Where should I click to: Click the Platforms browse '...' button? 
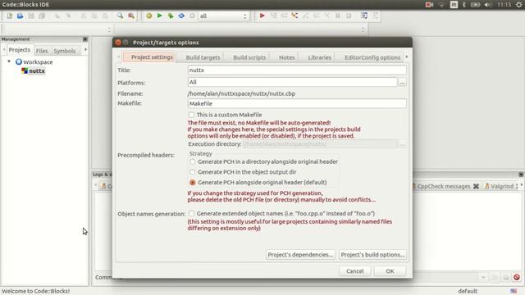(x=403, y=82)
